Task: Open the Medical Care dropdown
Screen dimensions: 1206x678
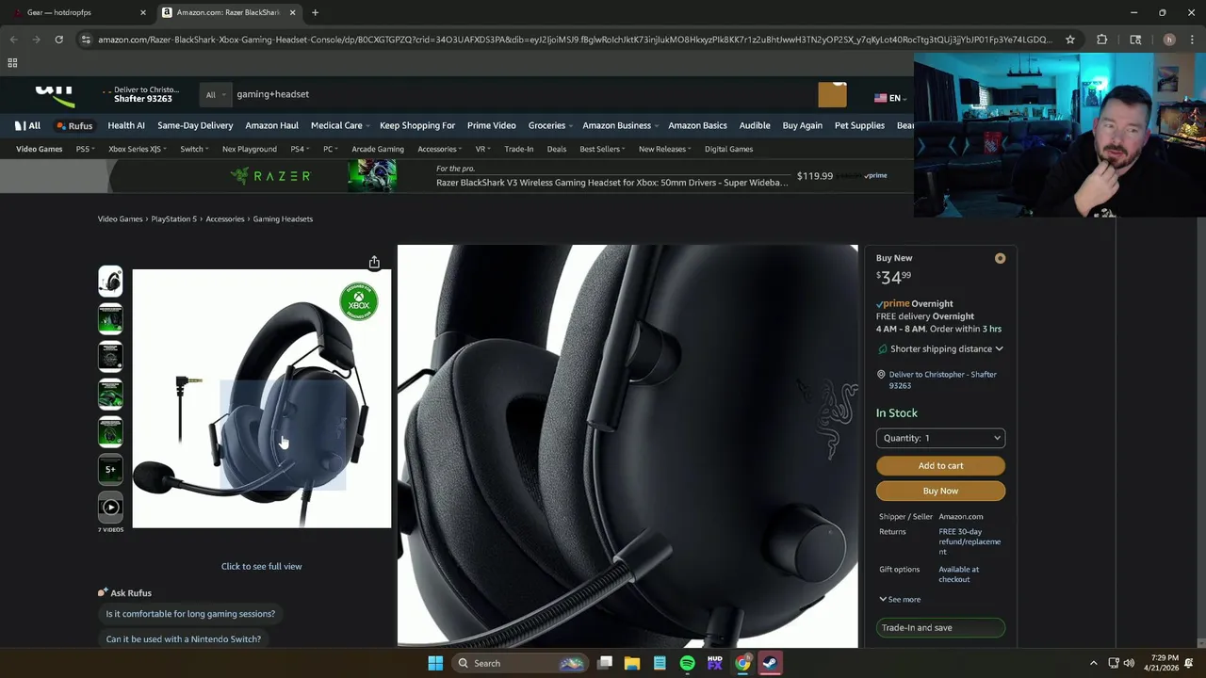Action: (340, 125)
